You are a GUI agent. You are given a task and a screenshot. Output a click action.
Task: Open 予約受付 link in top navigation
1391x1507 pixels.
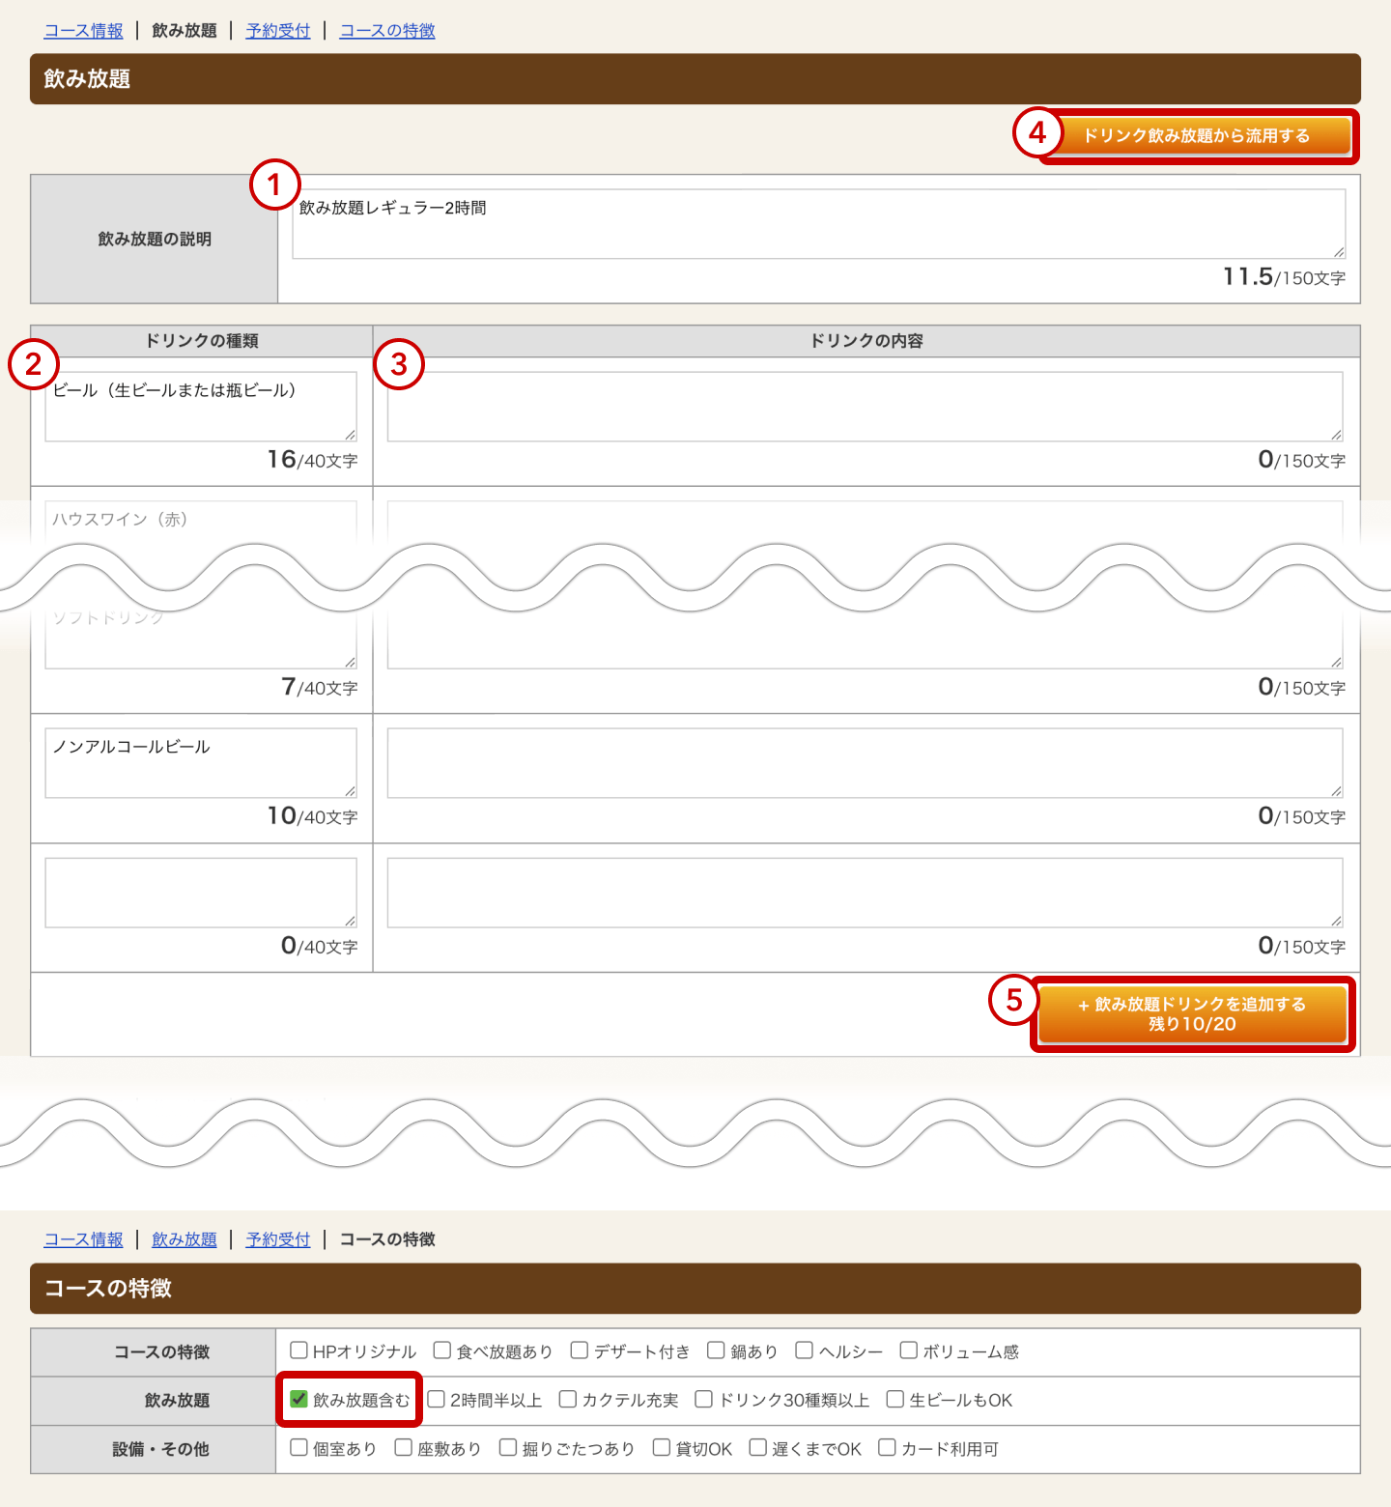click(278, 31)
